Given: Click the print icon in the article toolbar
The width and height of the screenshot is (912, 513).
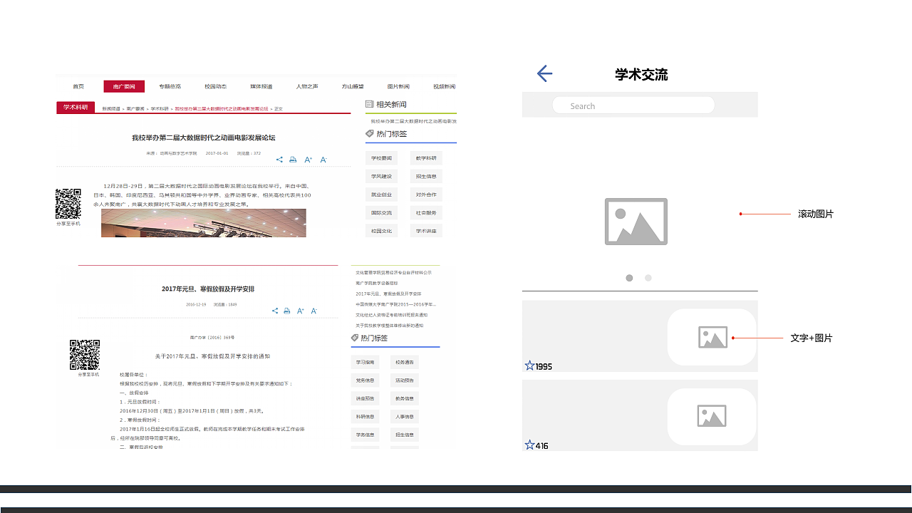Looking at the screenshot, I should pyautogui.click(x=293, y=160).
